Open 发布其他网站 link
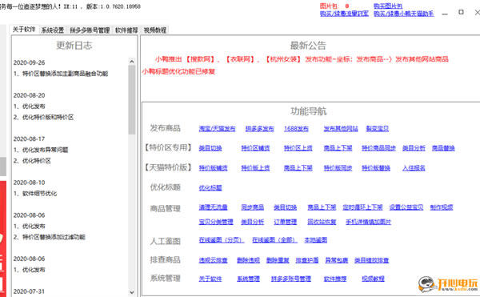 341,129
